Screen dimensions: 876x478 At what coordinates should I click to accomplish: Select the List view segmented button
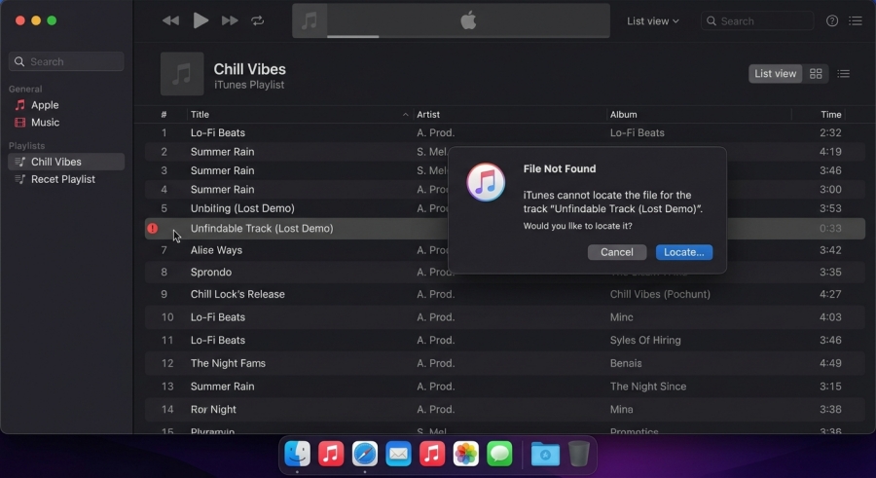(775, 74)
